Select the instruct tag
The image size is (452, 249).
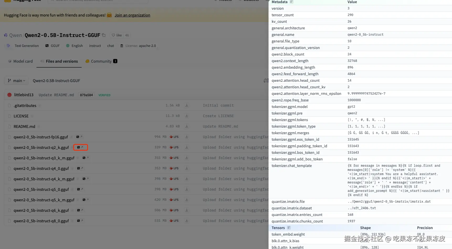(x=95, y=46)
